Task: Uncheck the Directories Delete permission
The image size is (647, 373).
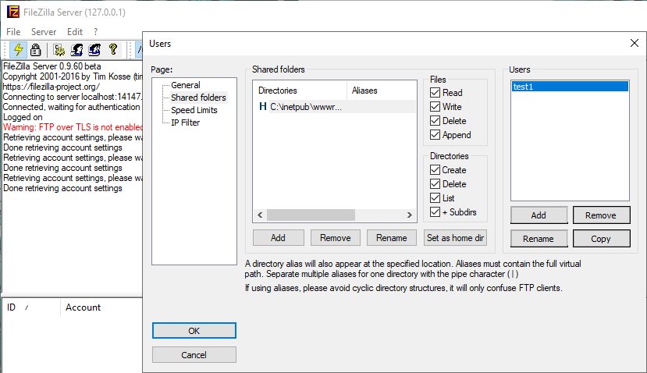Action: coord(435,183)
